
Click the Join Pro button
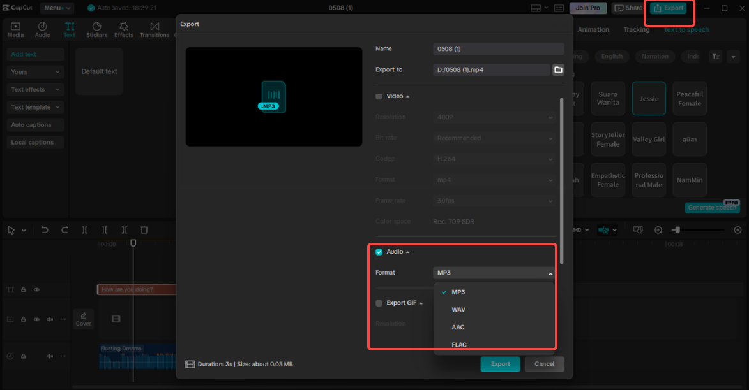[x=587, y=8]
